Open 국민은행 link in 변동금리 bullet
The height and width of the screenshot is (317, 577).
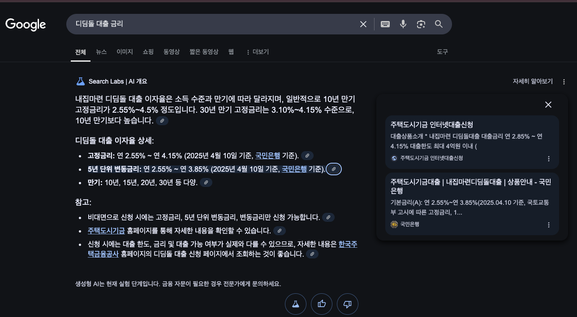(294, 169)
